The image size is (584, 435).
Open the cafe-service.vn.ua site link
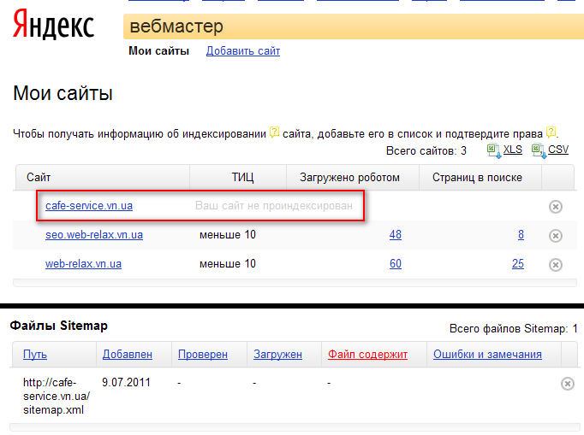point(89,206)
